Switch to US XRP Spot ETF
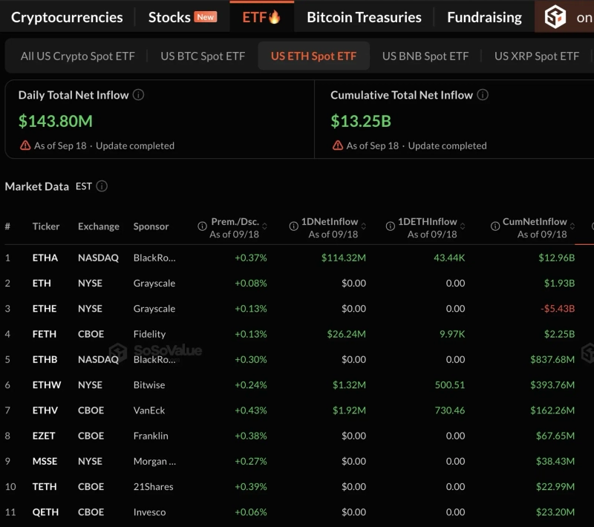594x527 pixels. 537,56
